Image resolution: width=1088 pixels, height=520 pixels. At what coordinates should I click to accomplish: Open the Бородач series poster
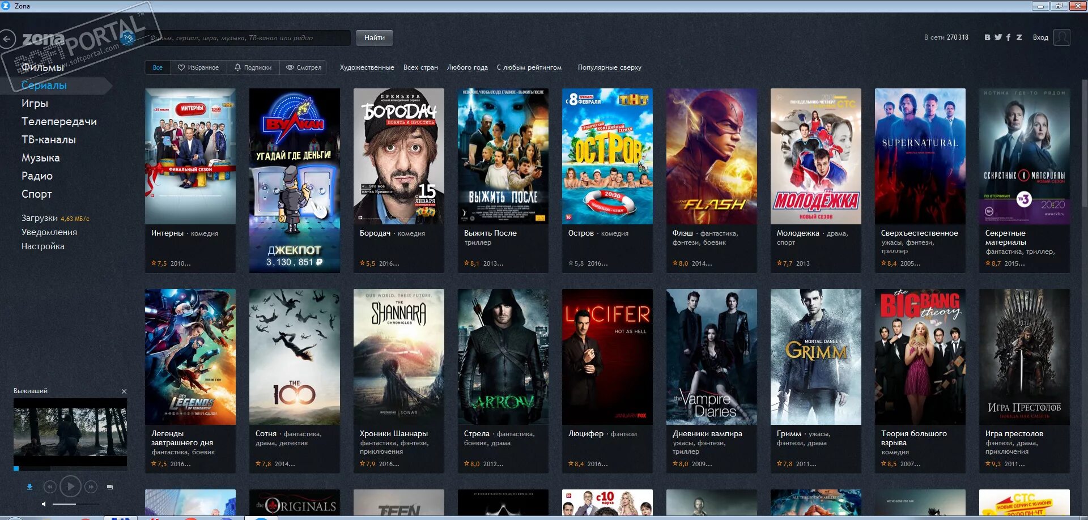click(x=399, y=156)
